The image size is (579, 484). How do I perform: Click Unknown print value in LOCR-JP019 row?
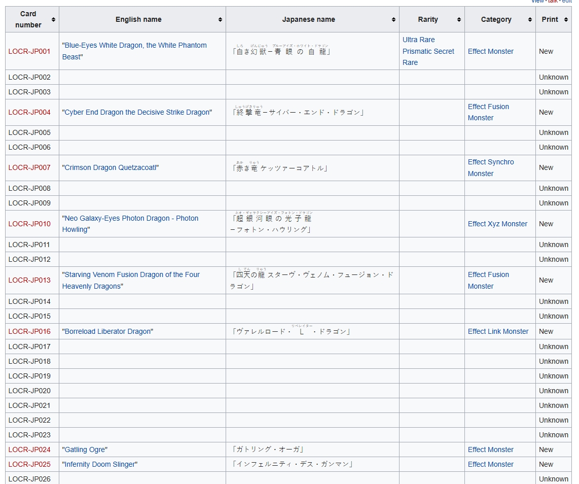point(554,376)
